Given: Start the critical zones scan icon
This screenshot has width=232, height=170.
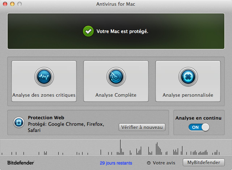Looking at the screenshot, I should click(x=44, y=77).
